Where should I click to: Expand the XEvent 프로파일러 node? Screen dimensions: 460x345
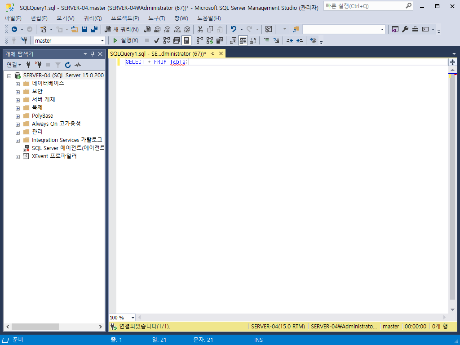point(18,157)
